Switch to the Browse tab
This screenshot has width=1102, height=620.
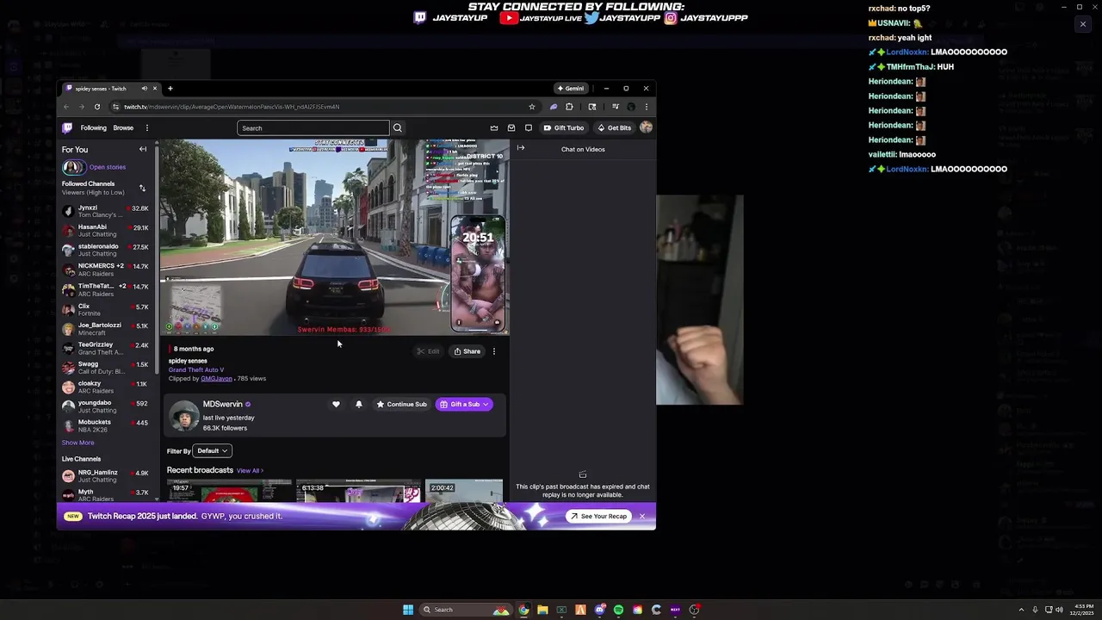(123, 127)
